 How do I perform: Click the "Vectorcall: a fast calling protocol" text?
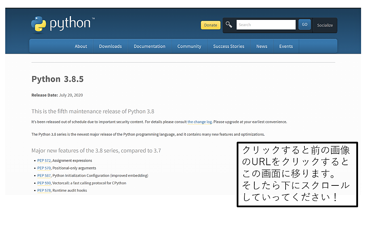89,183
